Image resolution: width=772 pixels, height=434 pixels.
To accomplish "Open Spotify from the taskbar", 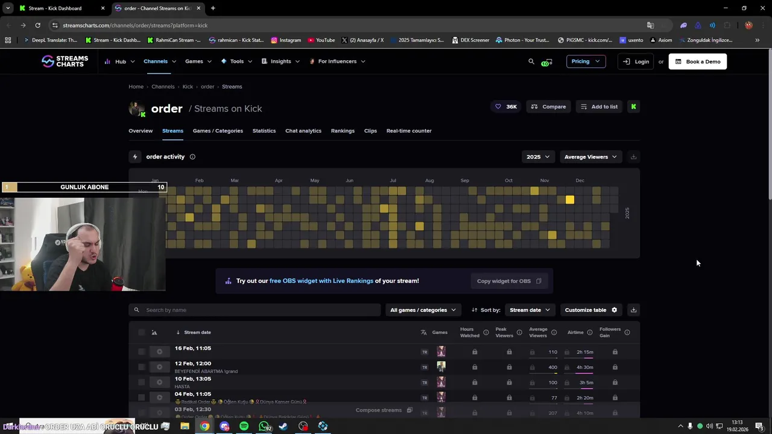I will tap(244, 426).
